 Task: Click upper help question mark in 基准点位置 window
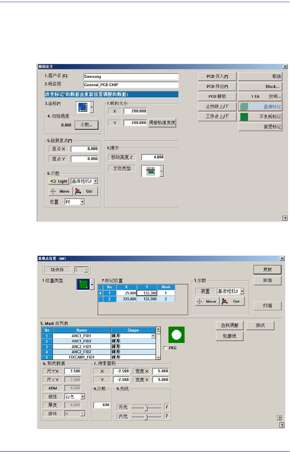pyautogui.click(x=279, y=418)
